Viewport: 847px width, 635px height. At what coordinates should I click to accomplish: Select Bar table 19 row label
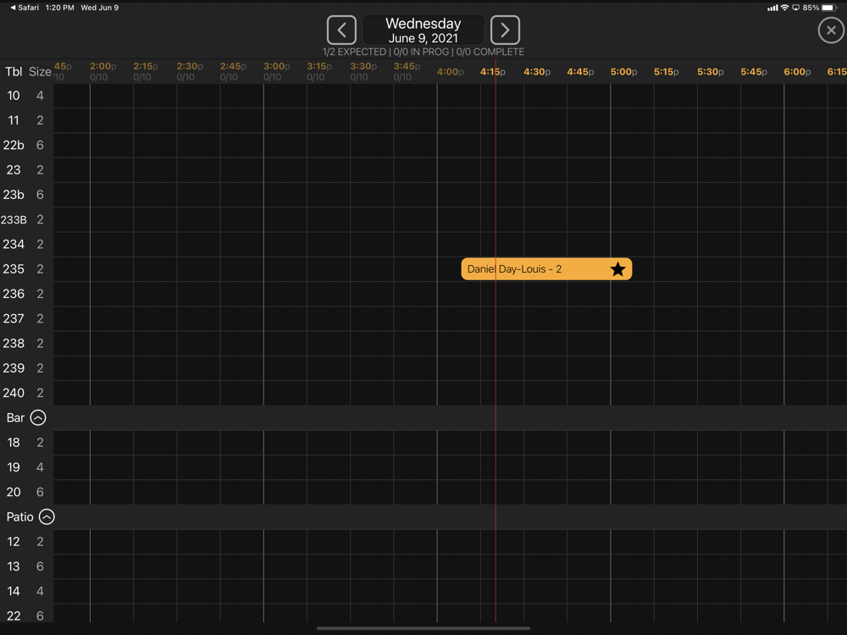[x=14, y=467]
